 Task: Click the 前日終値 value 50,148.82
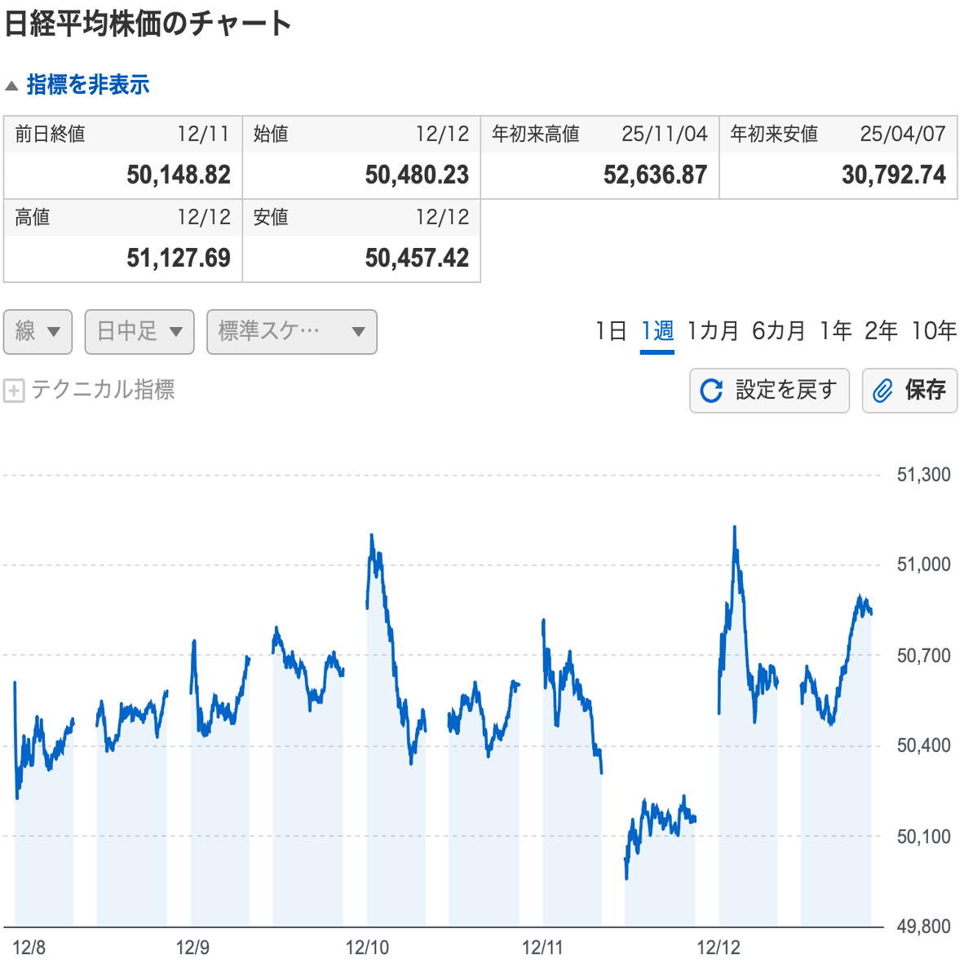point(179,175)
